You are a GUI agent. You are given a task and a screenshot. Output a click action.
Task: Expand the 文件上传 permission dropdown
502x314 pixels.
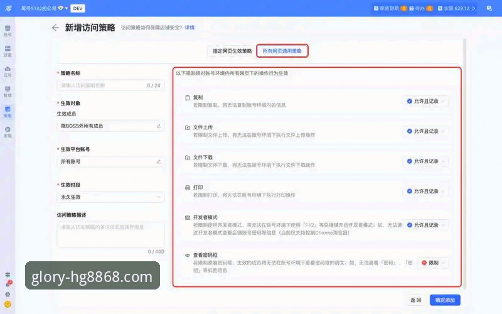click(425, 131)
